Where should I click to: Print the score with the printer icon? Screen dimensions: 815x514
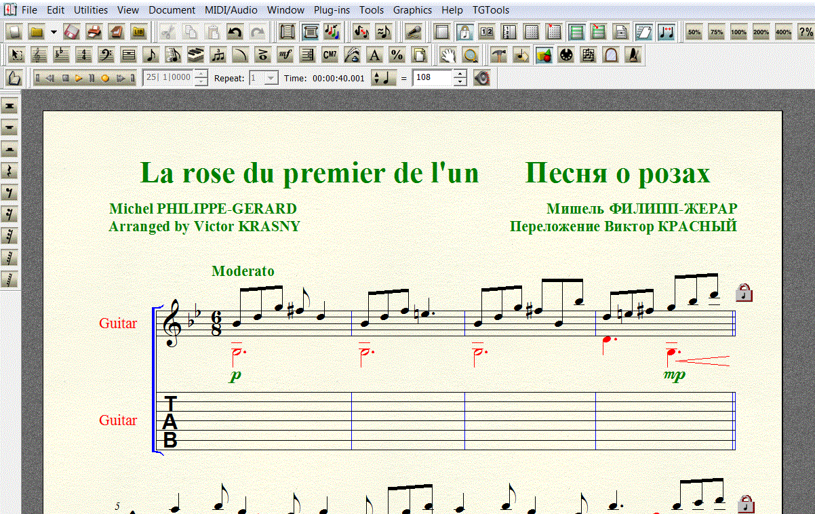(x=94, y=32)
